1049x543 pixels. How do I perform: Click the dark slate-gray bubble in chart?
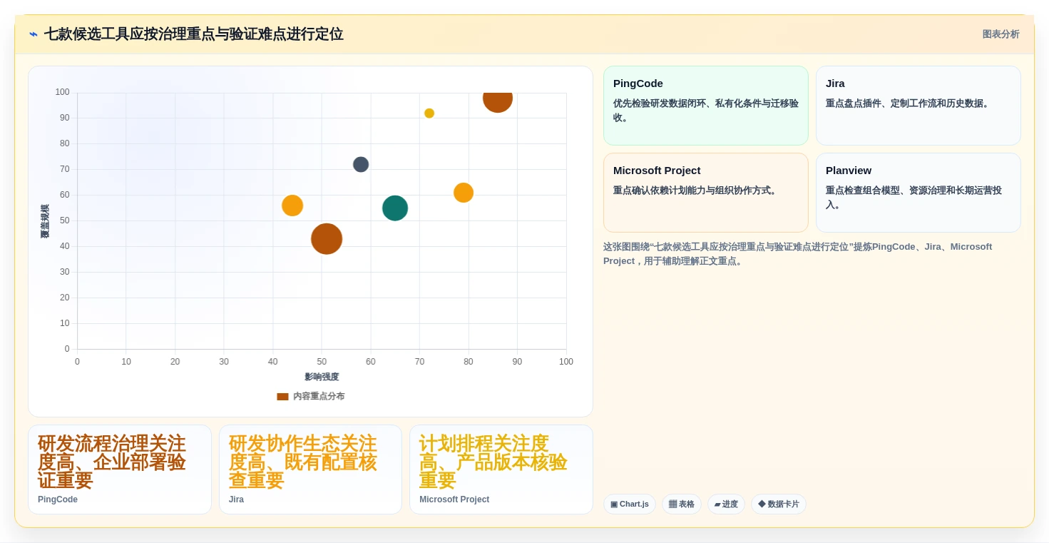click(361, 164)
